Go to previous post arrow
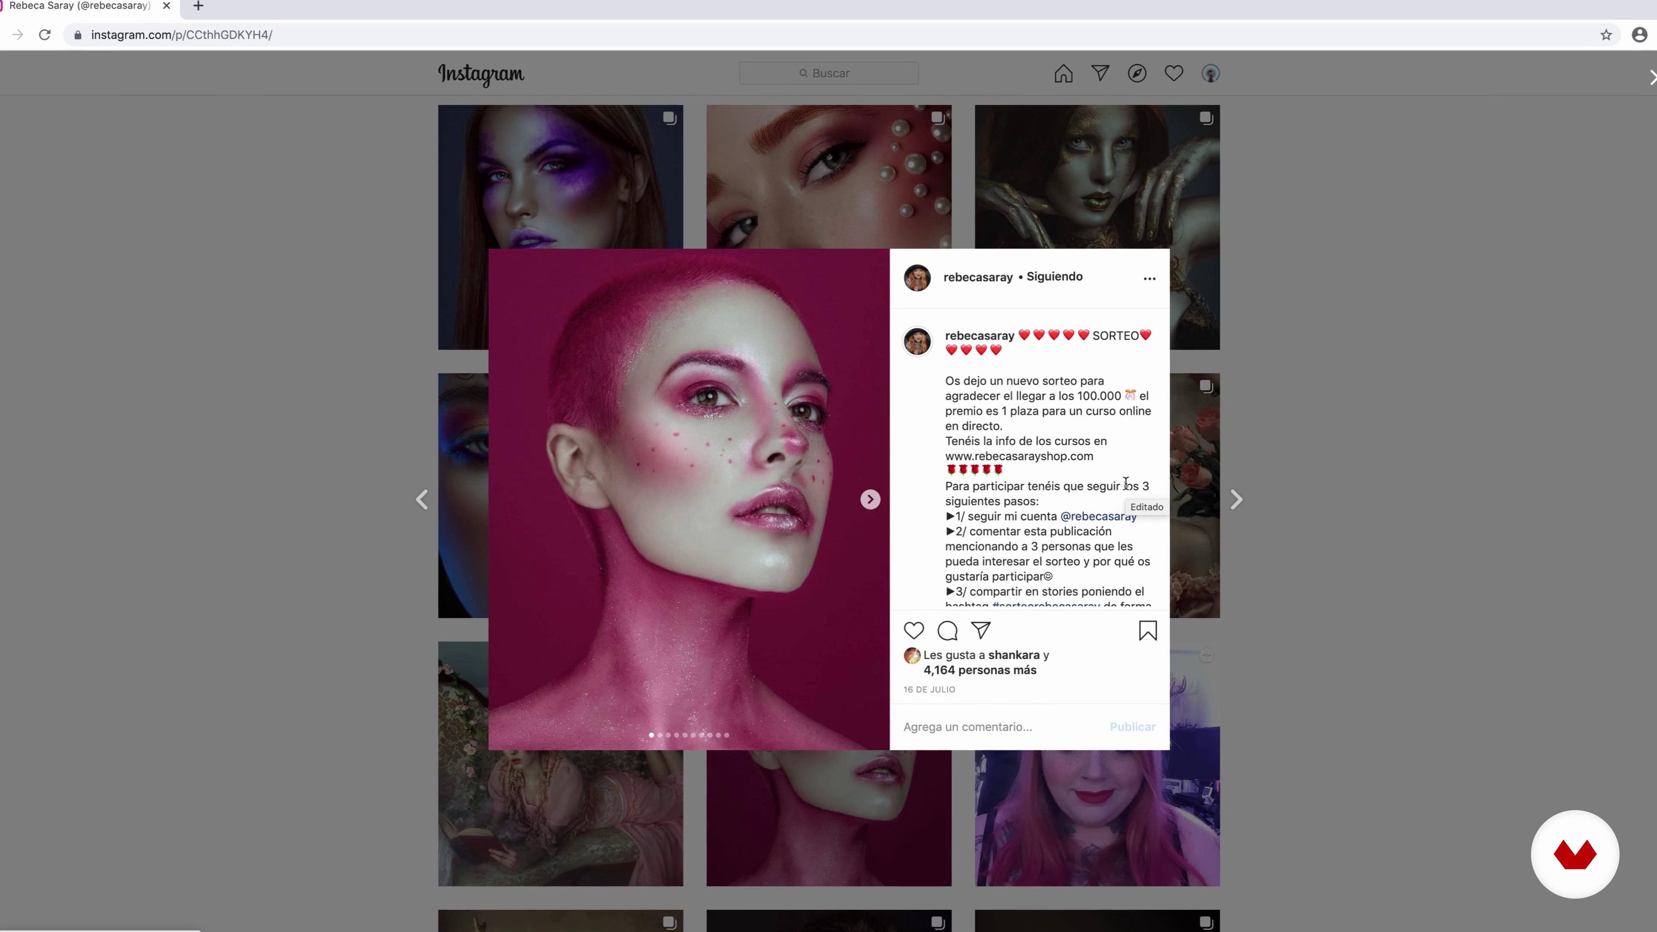 [422, 500]
